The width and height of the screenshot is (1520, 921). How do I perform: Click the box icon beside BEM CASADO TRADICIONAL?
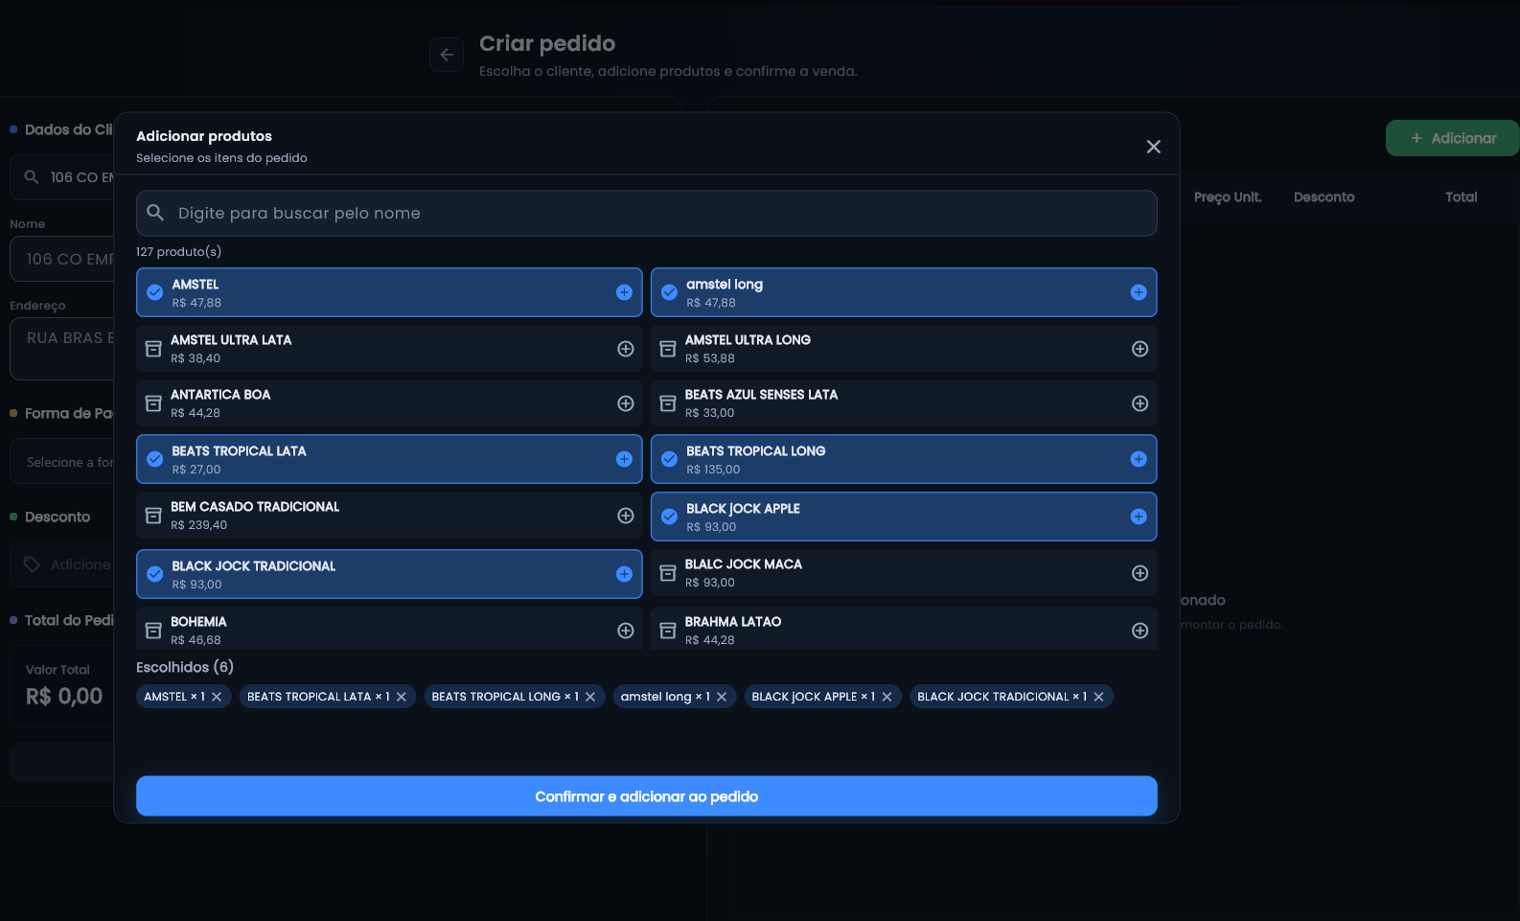153,516
